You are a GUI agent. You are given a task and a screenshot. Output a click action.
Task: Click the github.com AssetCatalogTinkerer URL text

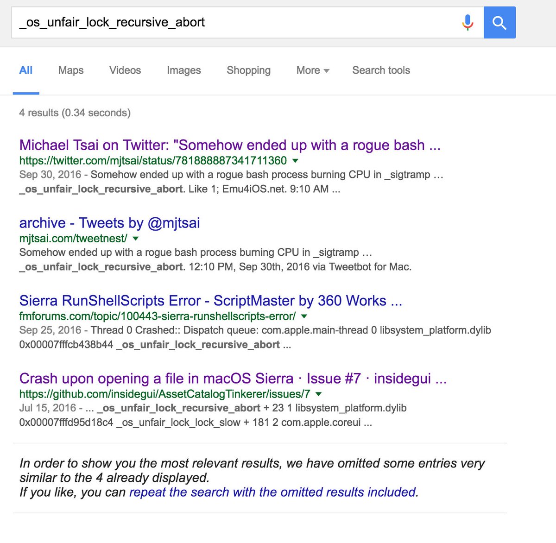(x=164, y=394)
